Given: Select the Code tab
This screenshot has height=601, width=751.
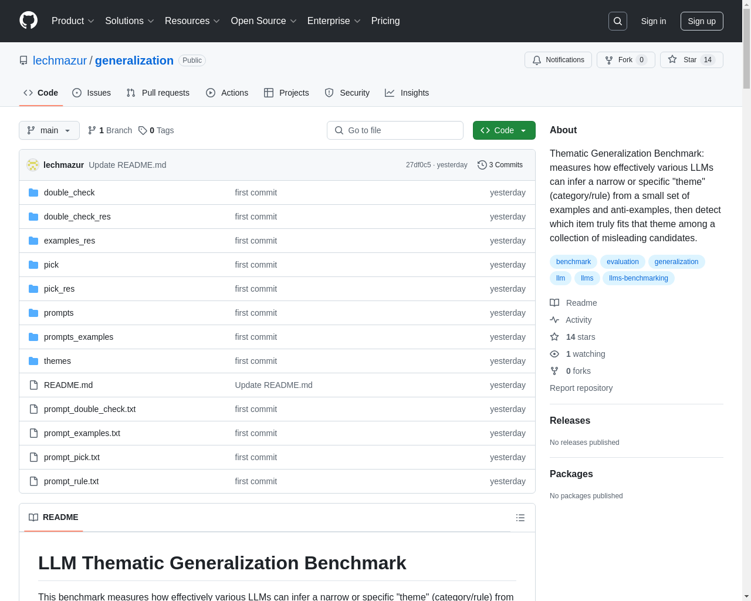Looking at the screenshot, I should (x=41, y=93).
